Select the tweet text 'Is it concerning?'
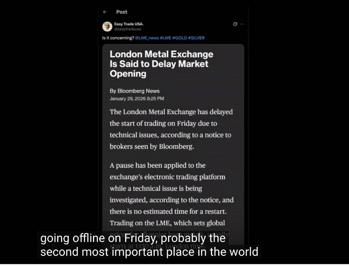This screenshot has width=349, height=266. coord(118,38)
